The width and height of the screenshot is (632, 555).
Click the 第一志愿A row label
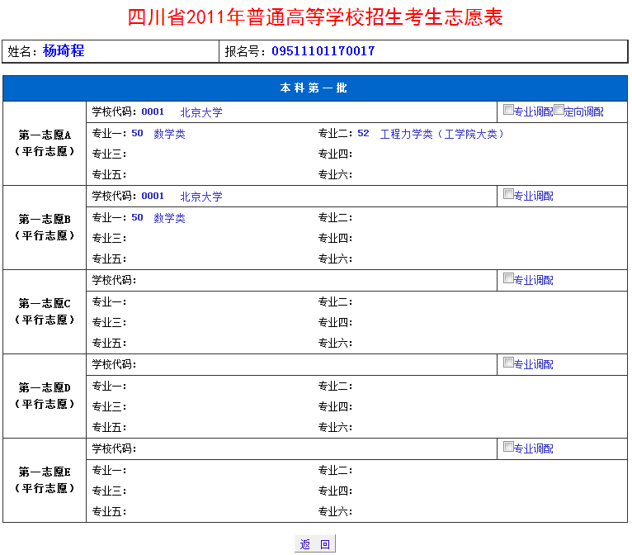[x=45, y=143]
